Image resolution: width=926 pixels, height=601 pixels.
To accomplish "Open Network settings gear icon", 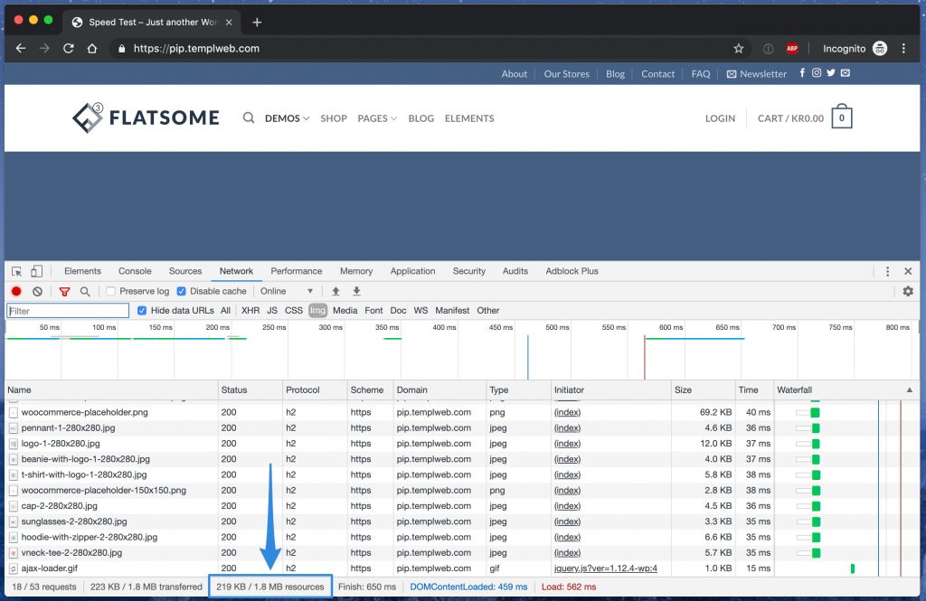I will click(x=908, y=291).
